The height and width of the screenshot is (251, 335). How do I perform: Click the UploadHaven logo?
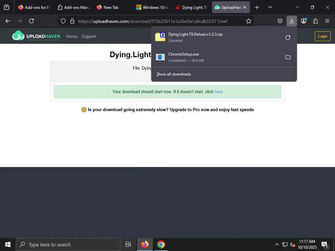click(x=36, y=36)
